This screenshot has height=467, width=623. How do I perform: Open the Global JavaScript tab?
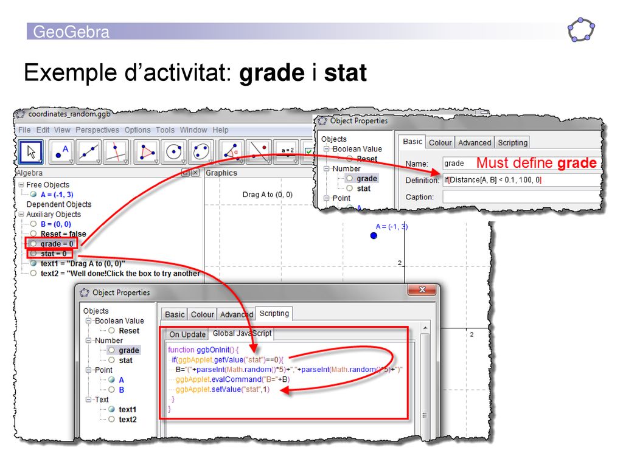[x=242, y=334]
